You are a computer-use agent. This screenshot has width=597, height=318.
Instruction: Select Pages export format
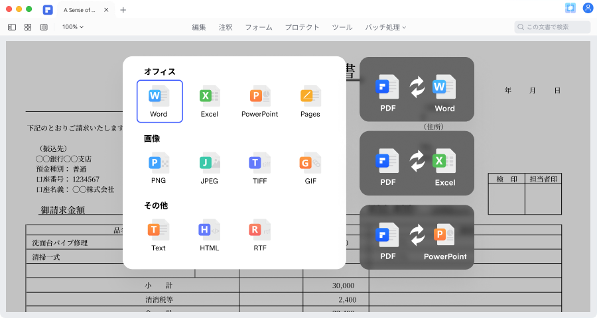[310, 101]
